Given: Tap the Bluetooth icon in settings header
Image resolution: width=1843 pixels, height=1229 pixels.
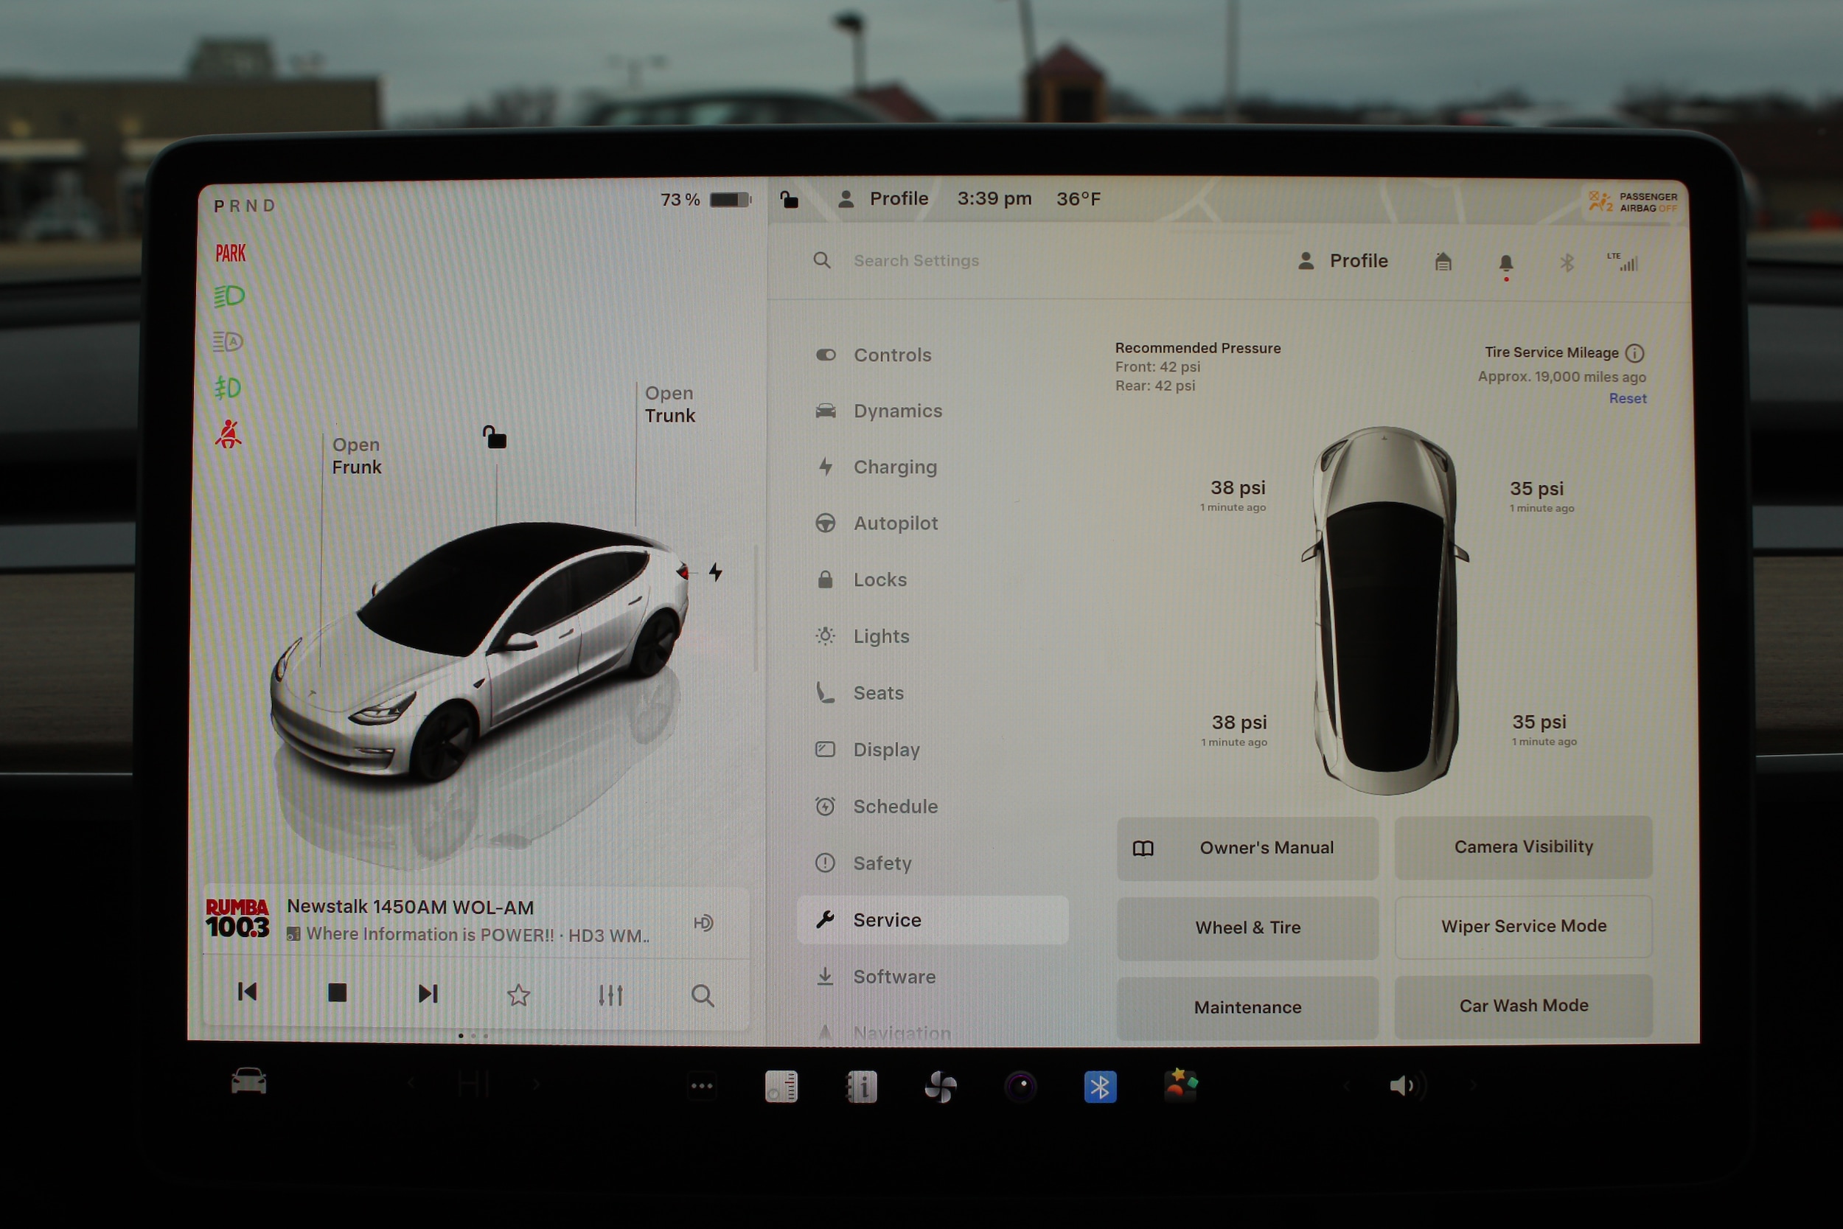Looking at the screenshot, I should pyautogui.click(x=1567, y=262).
